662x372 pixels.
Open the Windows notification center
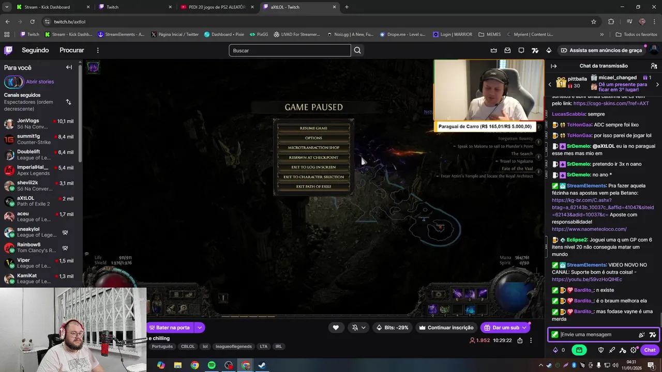tap(651, 365)
